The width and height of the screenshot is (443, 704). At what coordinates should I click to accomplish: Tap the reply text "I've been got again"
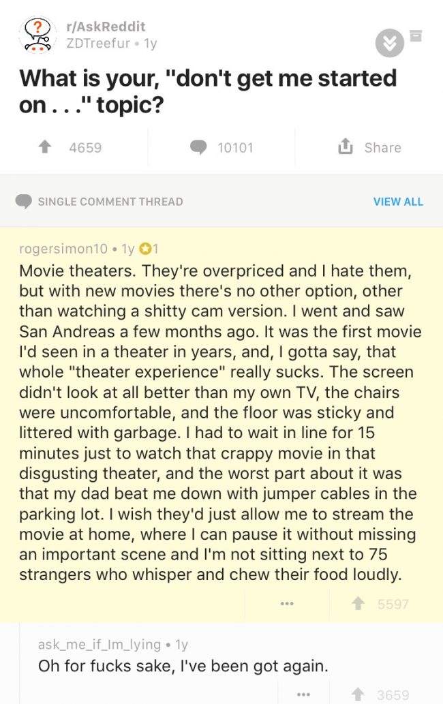[254, 665]
